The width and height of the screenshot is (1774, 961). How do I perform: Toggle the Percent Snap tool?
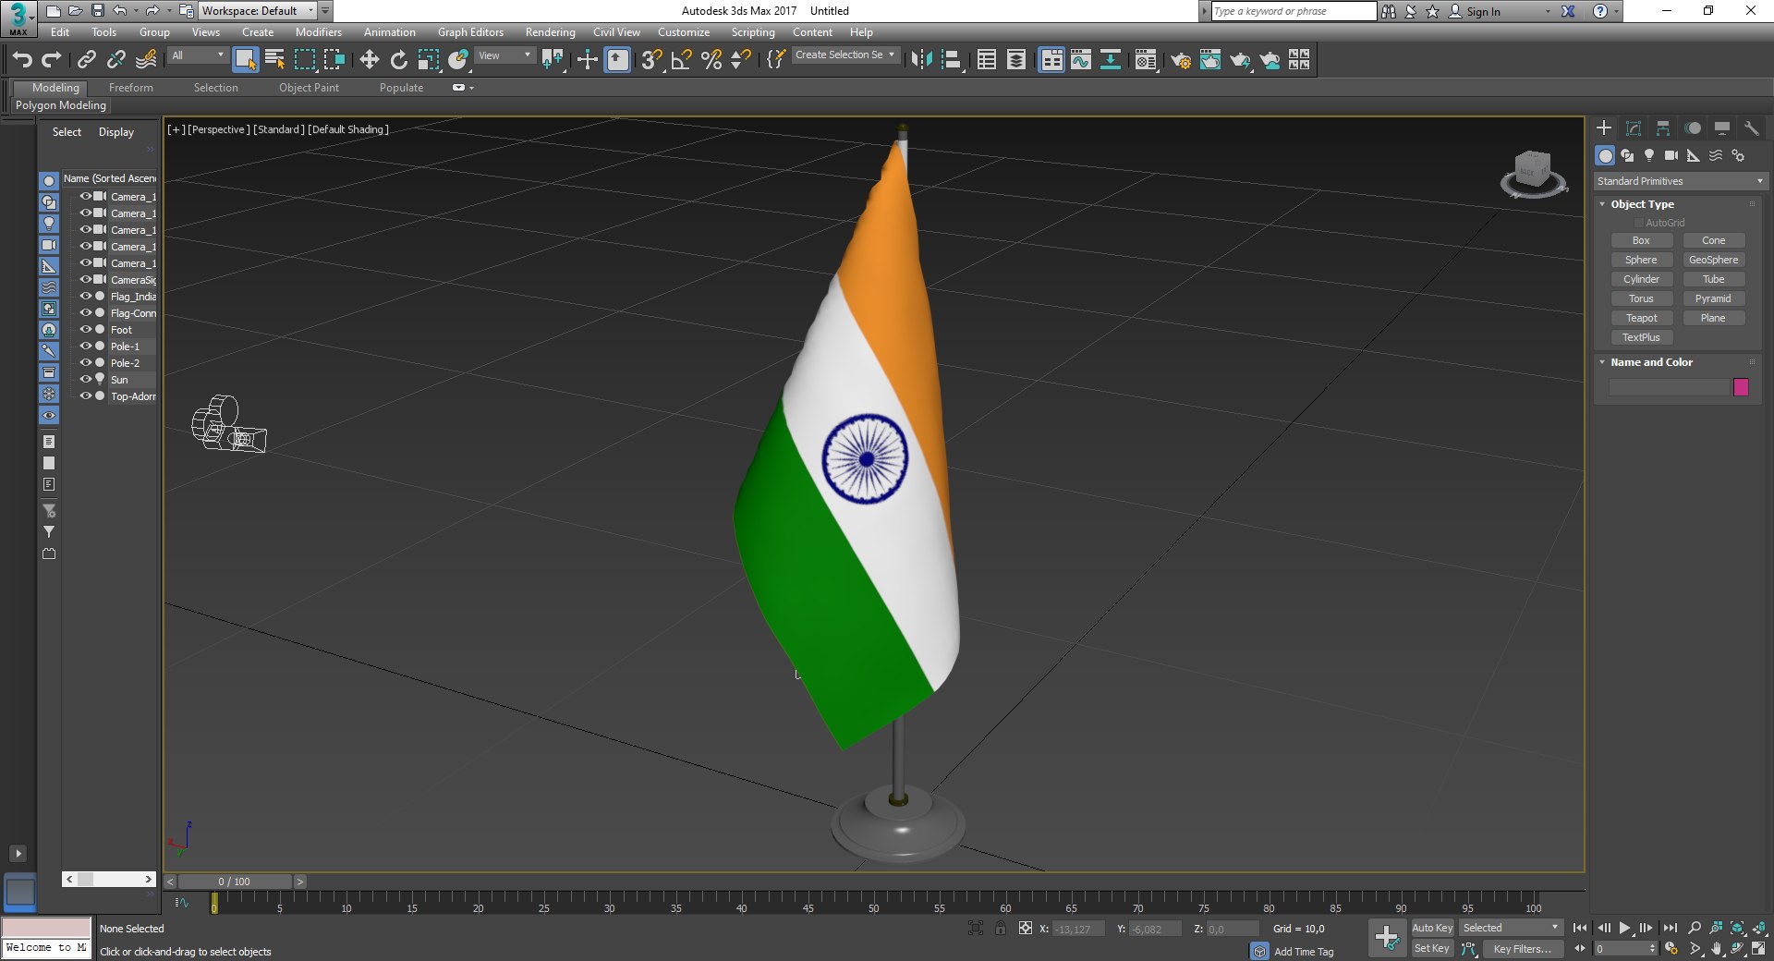pos(711,60)
